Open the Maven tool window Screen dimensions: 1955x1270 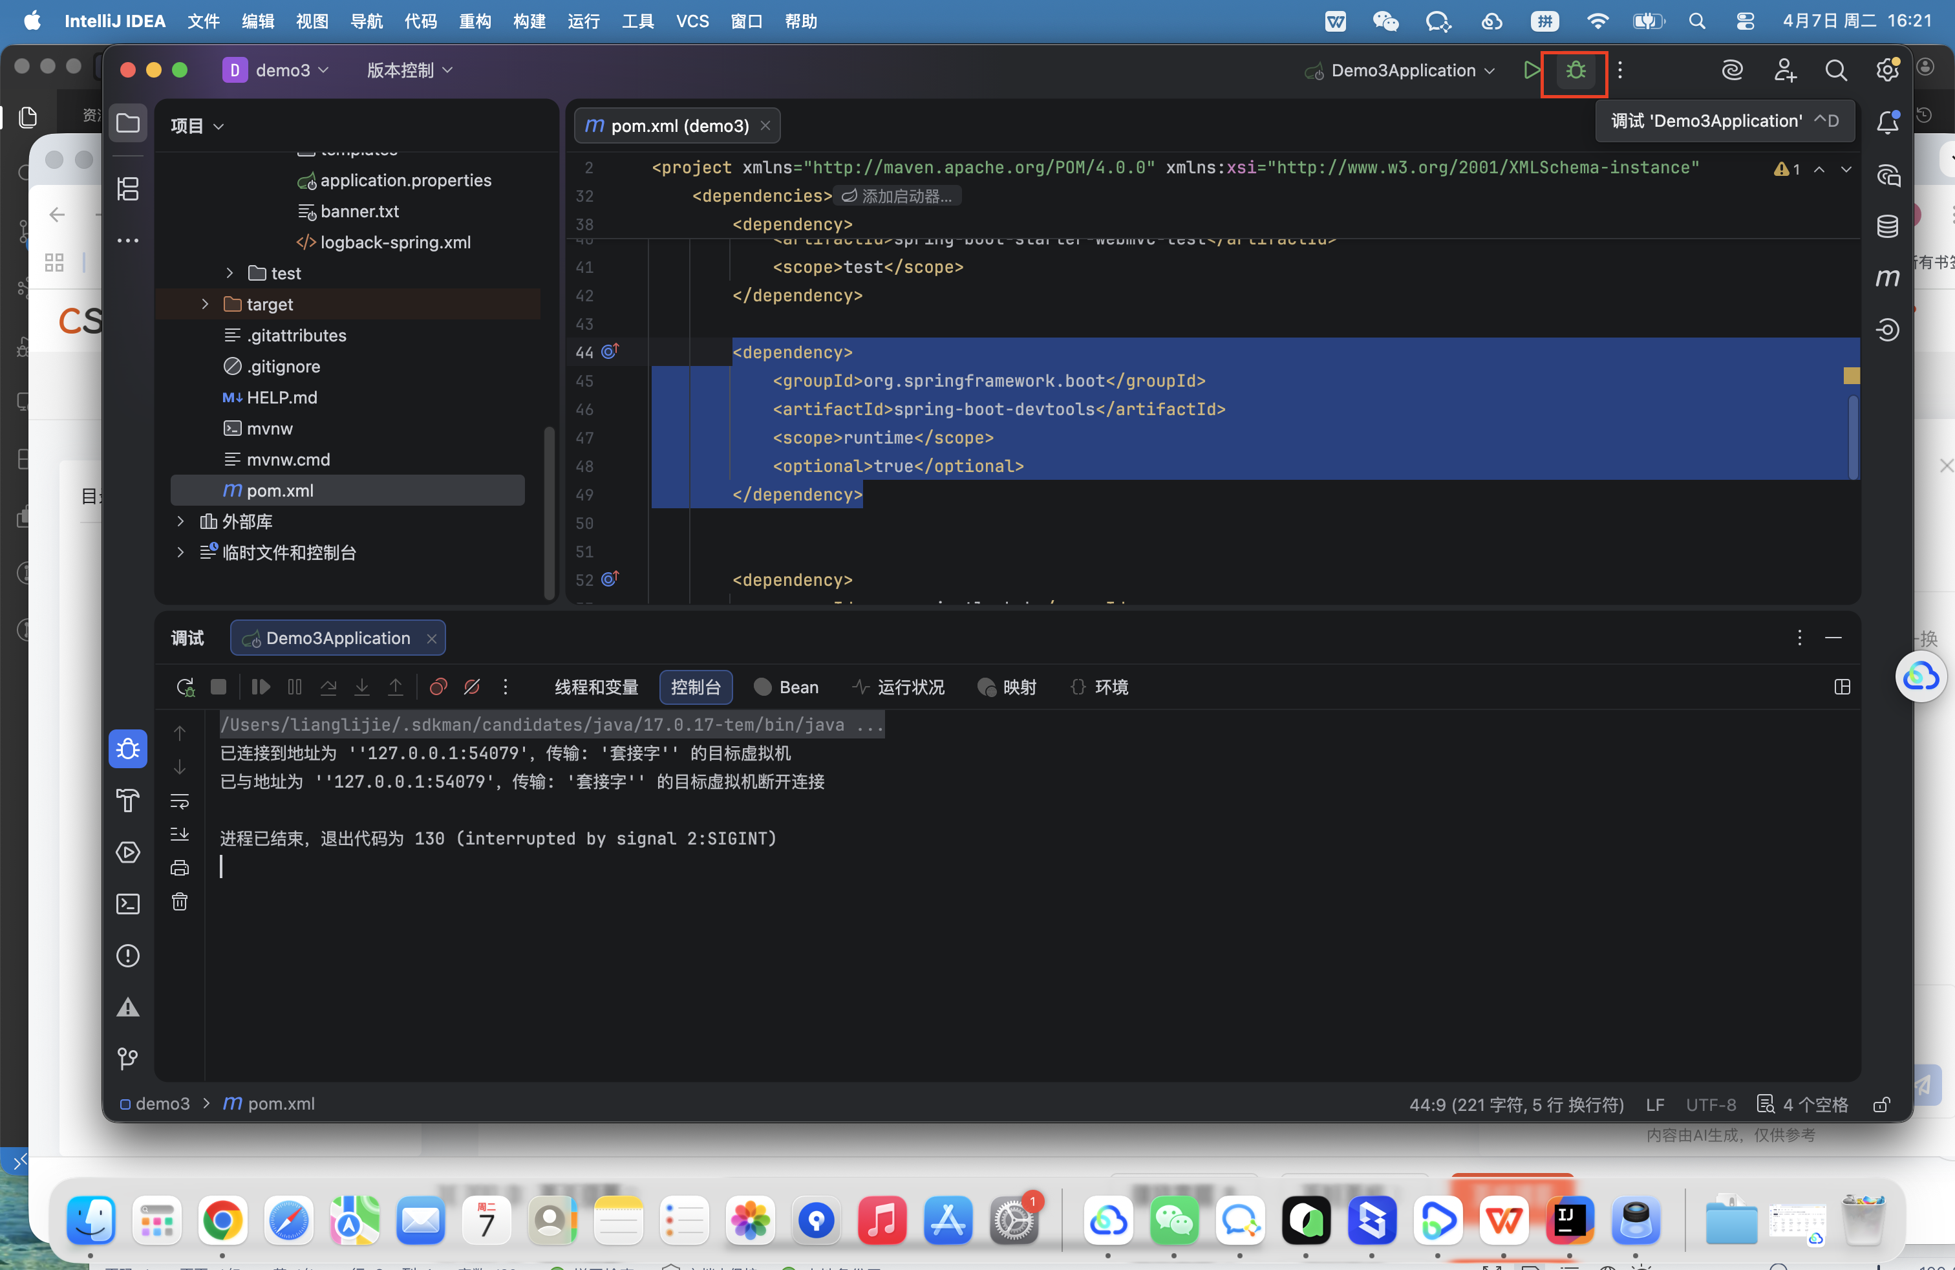[1887, 279]
